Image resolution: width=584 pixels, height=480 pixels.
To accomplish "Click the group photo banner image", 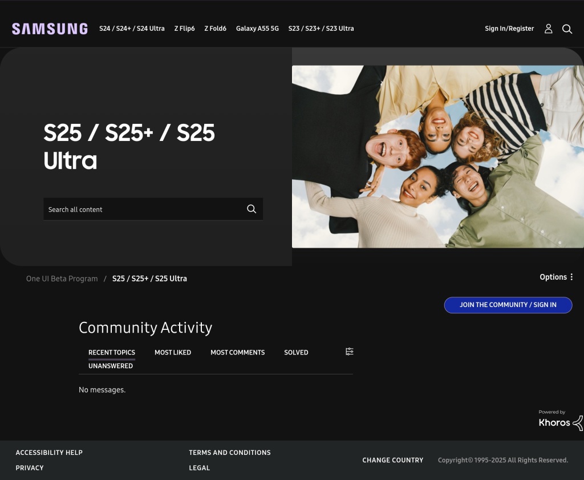I will tap(437, 156).
